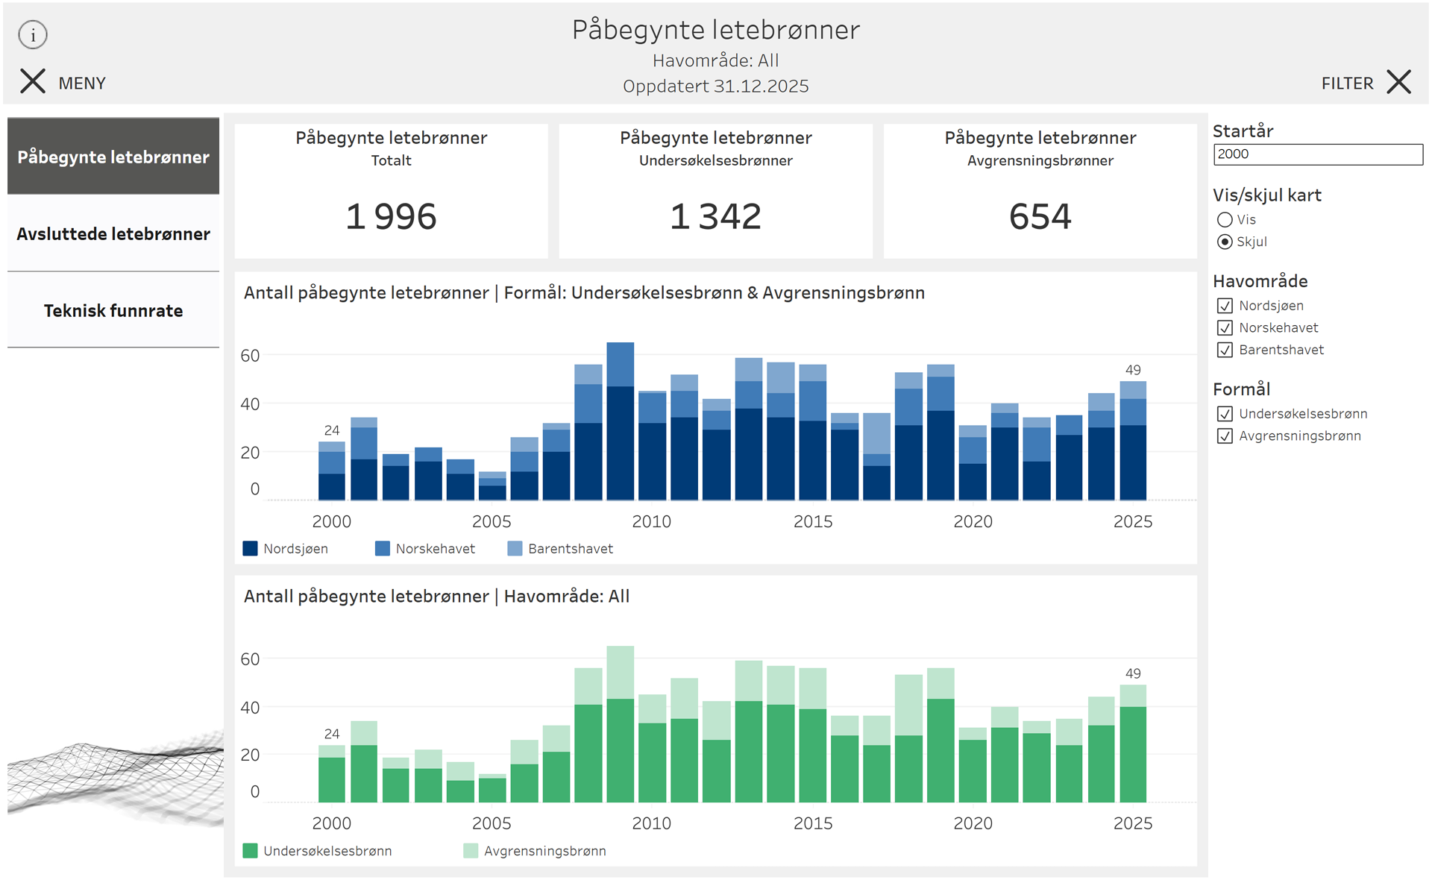Click the Totalt card value 1 996
The height and width of the screenshot is (880, 1432).
point(391,217)
